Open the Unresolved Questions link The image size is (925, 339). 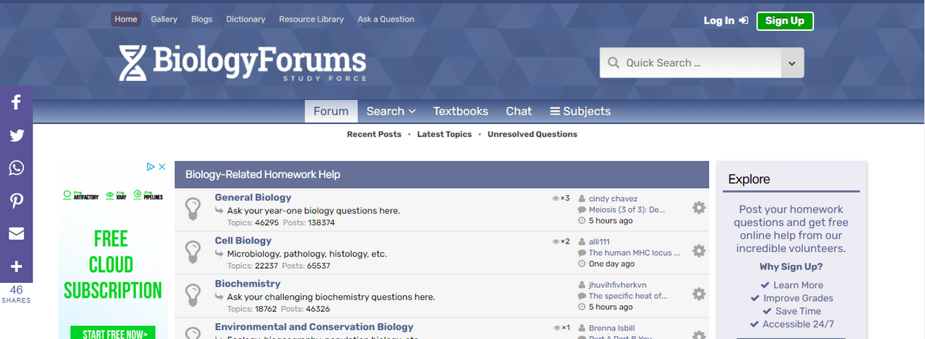[x=532, y=134]
